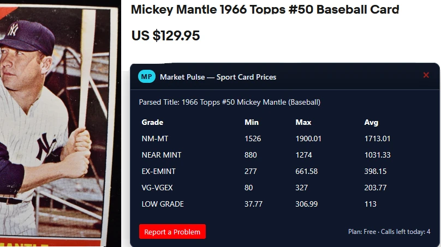Click the Plan: Free calls left status
Viewport: 441px width, 247px height.
pos(389,232)
